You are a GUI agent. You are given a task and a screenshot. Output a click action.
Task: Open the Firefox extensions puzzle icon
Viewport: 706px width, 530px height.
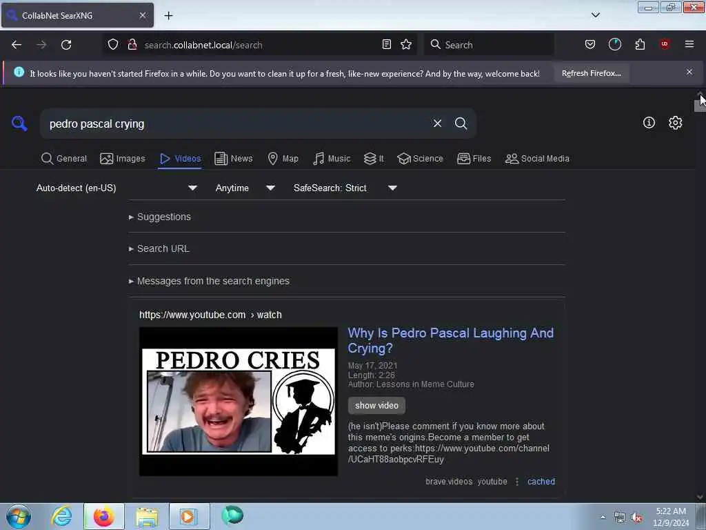pos(640,44)
